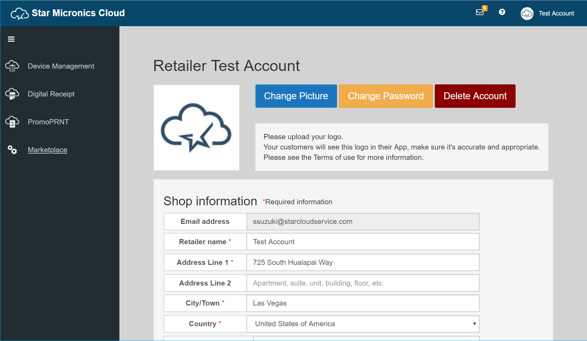Click the Marketplace gears icon
587x341 pixels.
tap(12, 149)
